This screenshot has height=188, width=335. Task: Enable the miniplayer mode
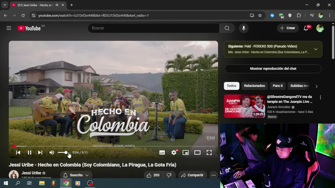[x=186, y=152]
